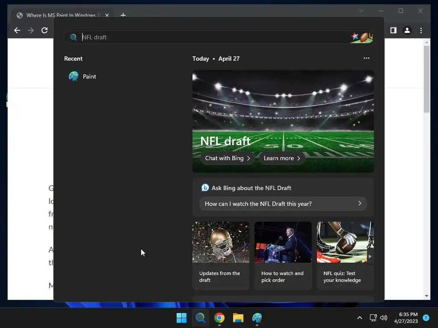Open Chrome's three-dot menu
The width and height of the screenshot is (438, 328).
421,30
